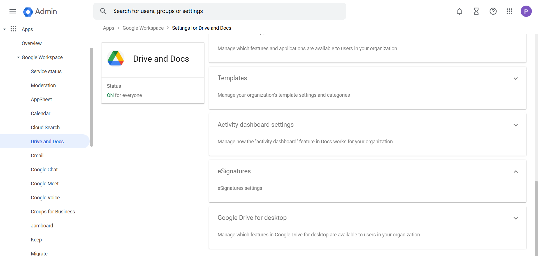Collapse the Apps sidebar section
538x256 pixels.
click(x=4, y=29)
